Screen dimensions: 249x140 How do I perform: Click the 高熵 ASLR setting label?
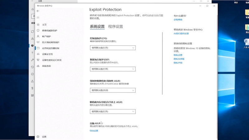click(x=95, y=123)
